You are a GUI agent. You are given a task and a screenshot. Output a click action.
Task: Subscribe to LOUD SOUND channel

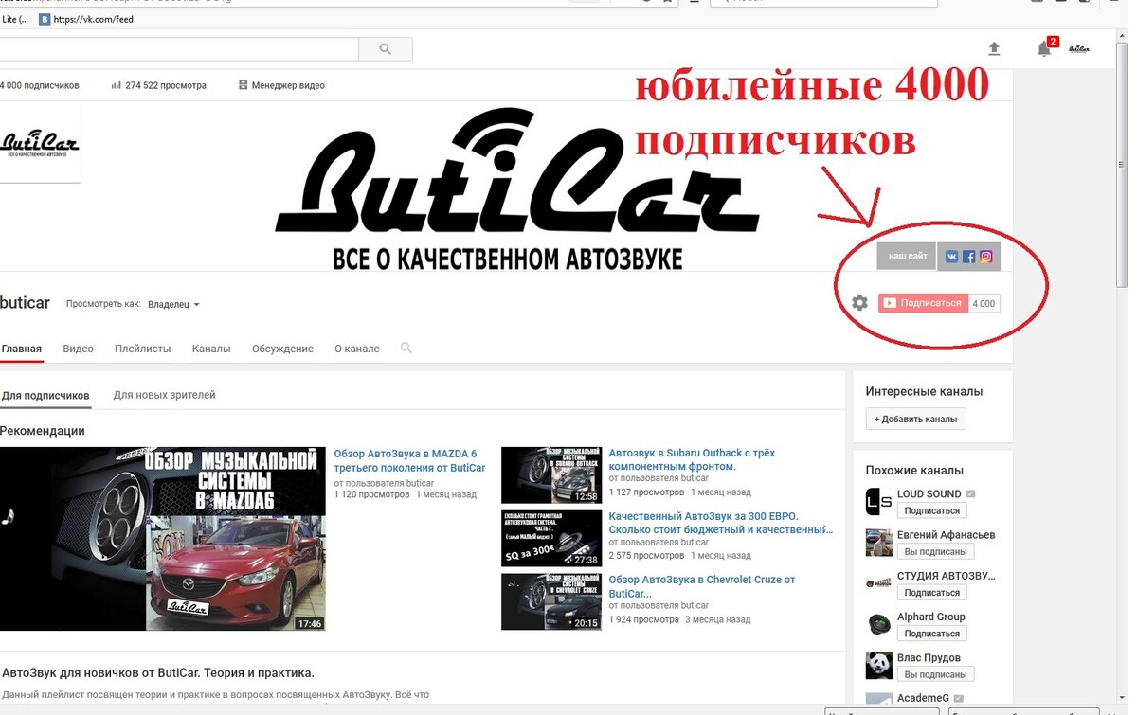click(x=932, y=510)
